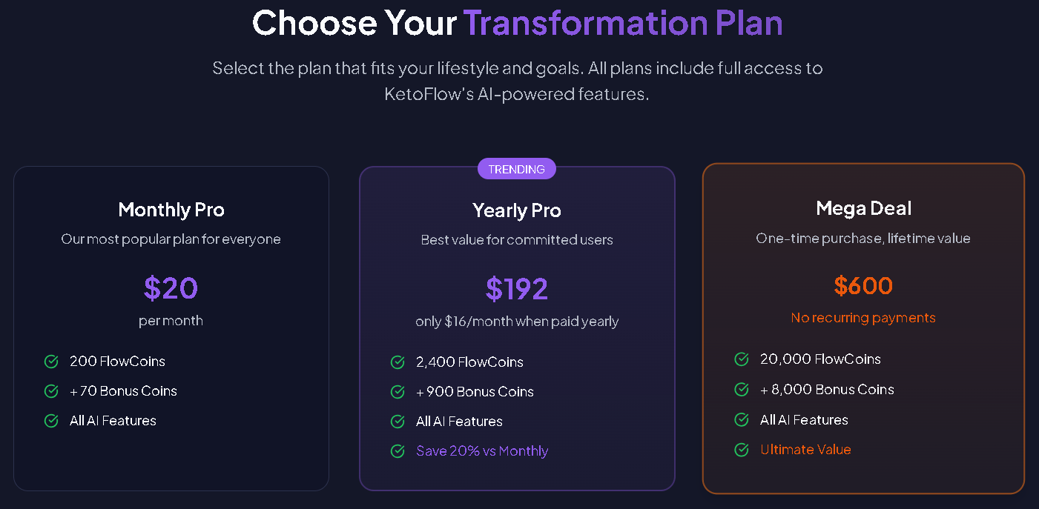Choose the Mega Deal plan card
This screenshot has height=509, width=1039.
[862, 327]
